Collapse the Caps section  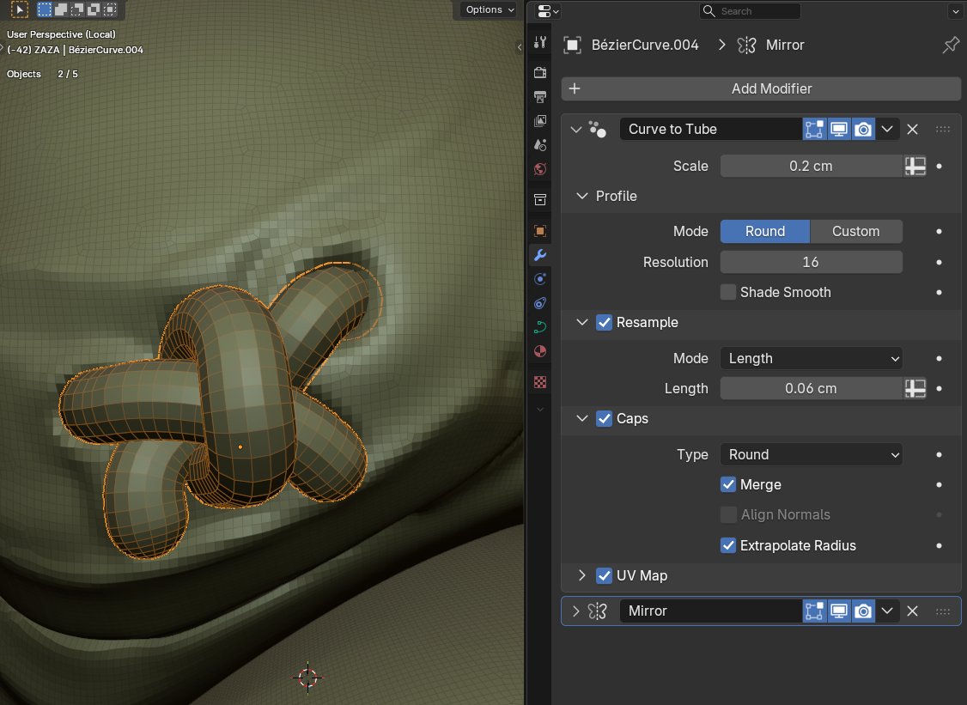[x=581, y=419]
